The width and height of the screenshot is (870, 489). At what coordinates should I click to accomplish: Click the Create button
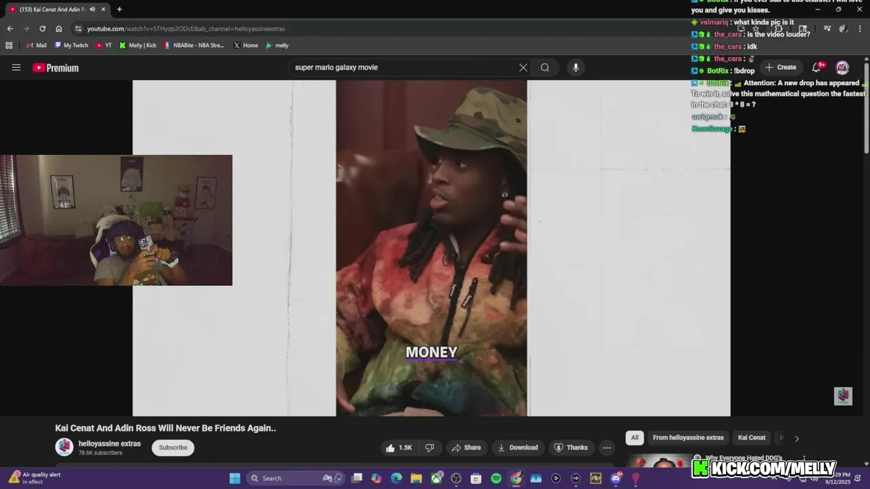click(x=780, y=67)
